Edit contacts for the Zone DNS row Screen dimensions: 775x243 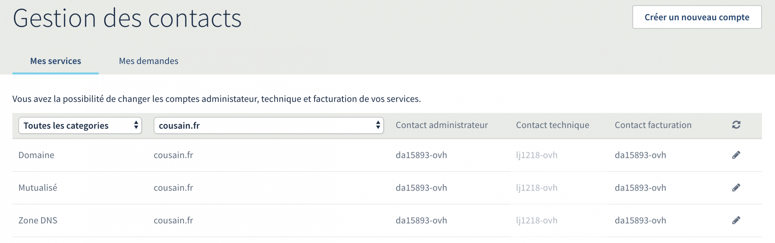[x=736, y=220]
